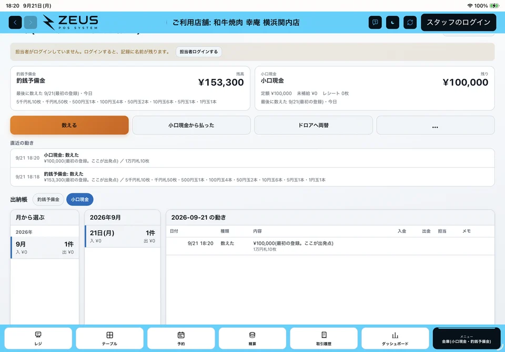Open the メニュー 金庫 tab
This screenshot has width=505, height=352.
click(x=467, y=338)
